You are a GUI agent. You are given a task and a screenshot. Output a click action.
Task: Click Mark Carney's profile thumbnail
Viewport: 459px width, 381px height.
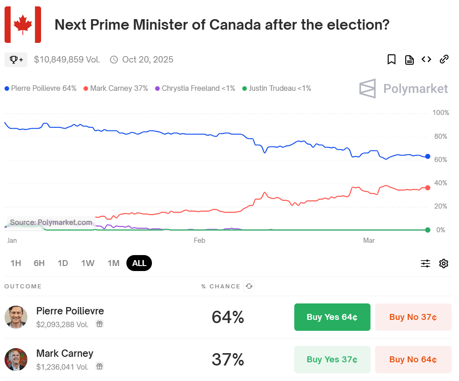tap(16, 360)
